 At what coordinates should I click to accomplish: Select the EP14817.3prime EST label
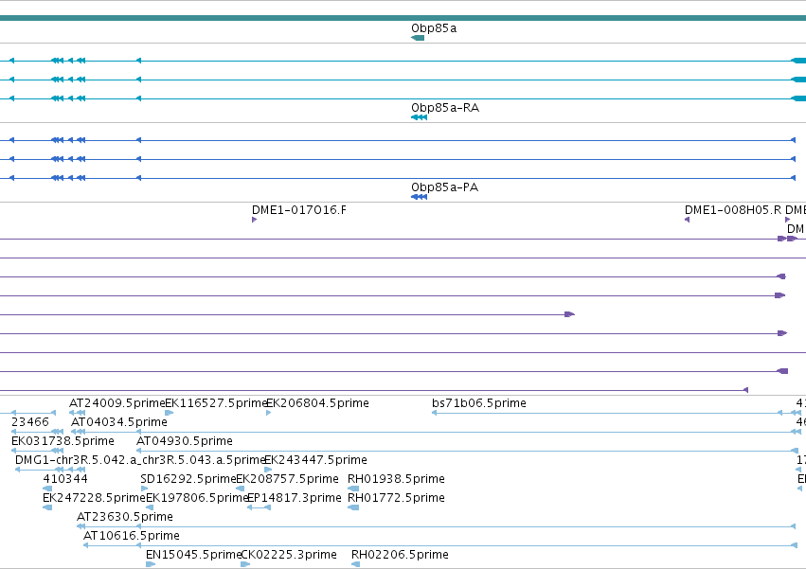[x=294, y=498]
